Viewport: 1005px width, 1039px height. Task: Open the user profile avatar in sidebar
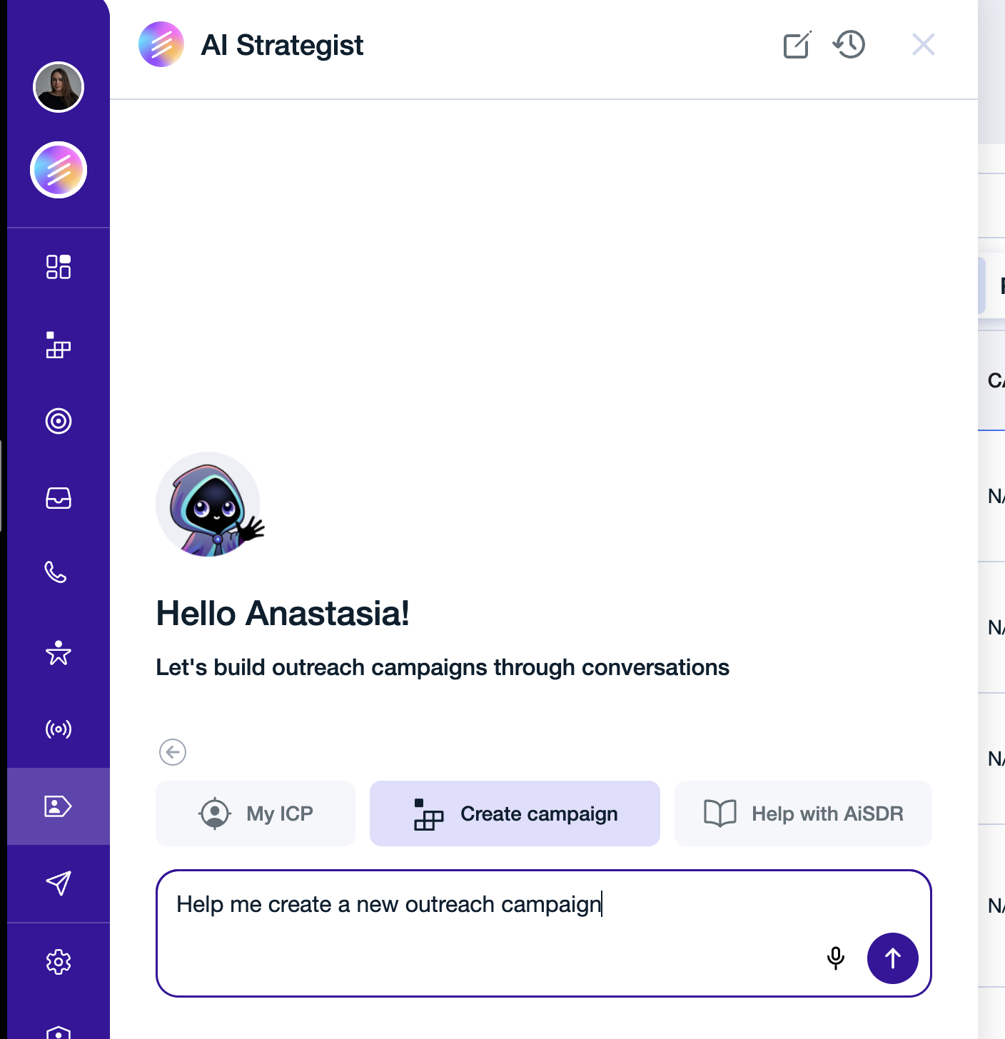pos(59,87)
